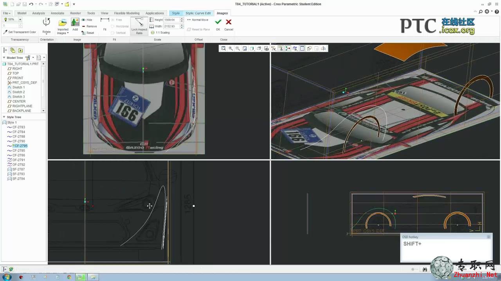Open the Datum Display Filters icon
501x281 pixels.
[x=274, y=48]
